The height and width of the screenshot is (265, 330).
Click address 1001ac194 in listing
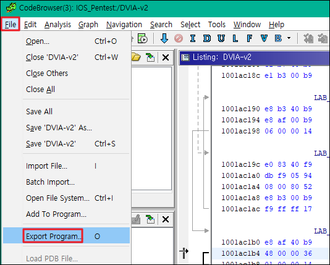[x=240, y=120]
